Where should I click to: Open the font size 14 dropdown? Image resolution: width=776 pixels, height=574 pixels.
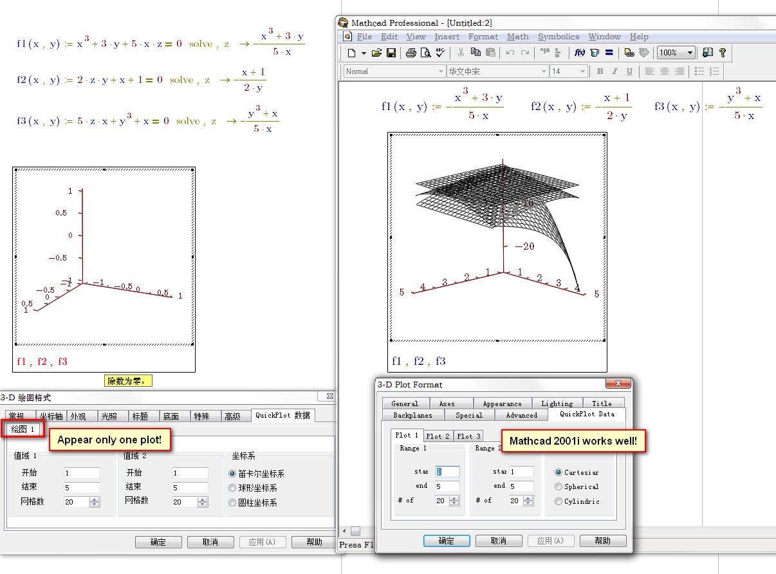(x=582, y=71)
